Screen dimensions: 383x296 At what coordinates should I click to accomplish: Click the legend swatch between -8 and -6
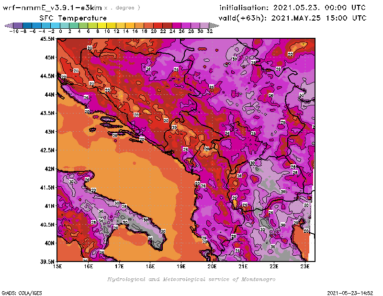[27, 25]
